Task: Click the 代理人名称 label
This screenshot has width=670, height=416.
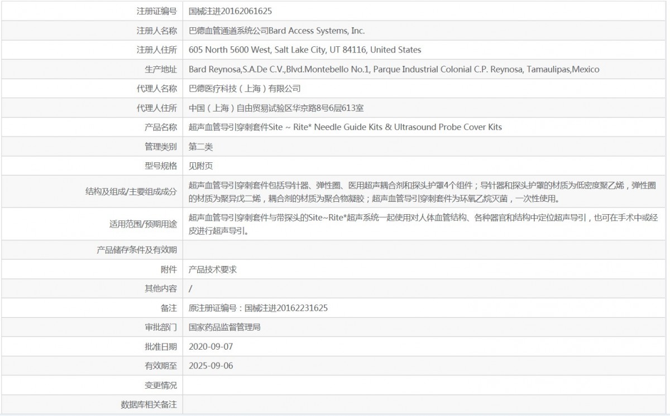Action: tap(157, 88)
